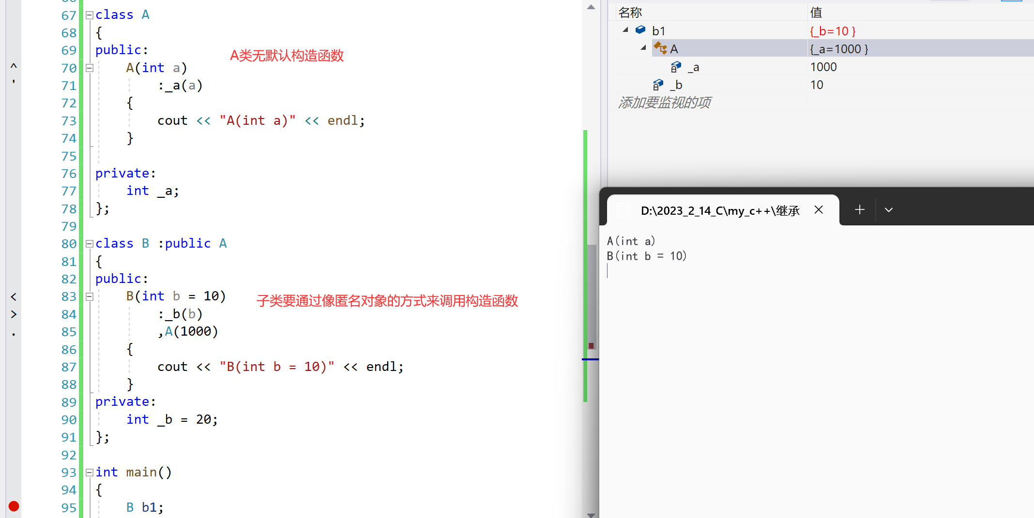Close the 继承 terminal tab
This screenshot has height=518, width=1034.
tap(818, 210)
